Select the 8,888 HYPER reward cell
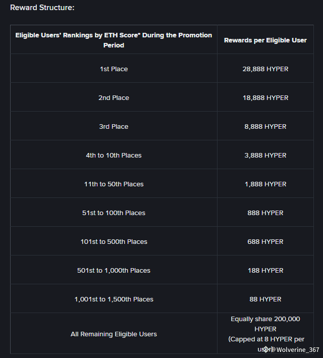The width and height of the screenshot is (323, 358). (x=265, y=126)
